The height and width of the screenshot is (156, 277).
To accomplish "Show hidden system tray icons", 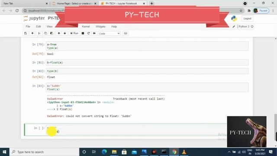I will (x=229, y=152).
